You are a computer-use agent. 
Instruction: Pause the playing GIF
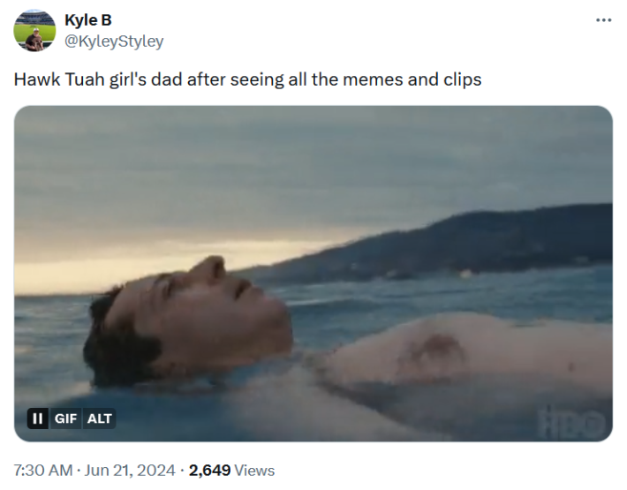point(38,418)
